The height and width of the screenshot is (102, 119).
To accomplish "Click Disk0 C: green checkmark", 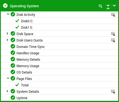I will pyautogui.click(x=17, y=21).
